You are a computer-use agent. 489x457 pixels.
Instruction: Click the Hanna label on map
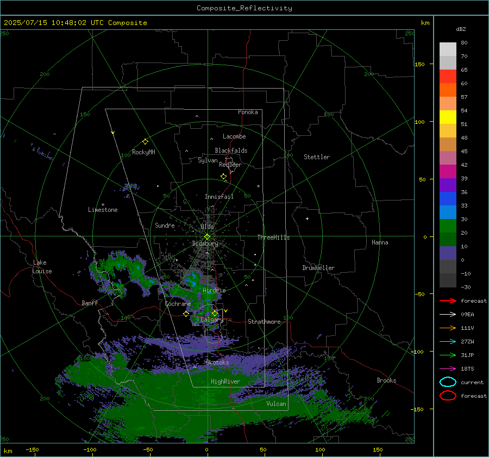click(x=380, y=242)
